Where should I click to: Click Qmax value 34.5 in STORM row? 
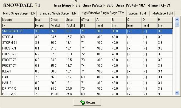53,37
